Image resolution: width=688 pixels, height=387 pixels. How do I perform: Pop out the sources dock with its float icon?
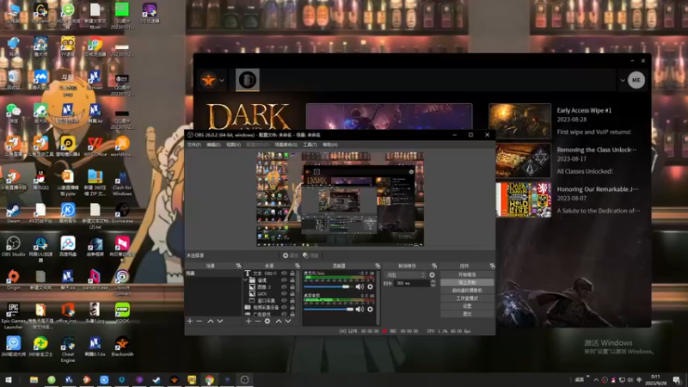tap(297, 266)
